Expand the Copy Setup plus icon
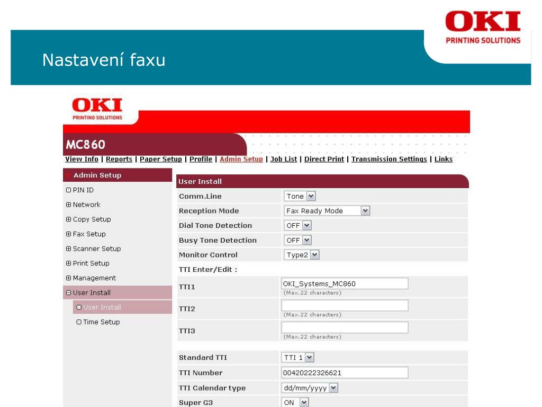 click(68, 219)
